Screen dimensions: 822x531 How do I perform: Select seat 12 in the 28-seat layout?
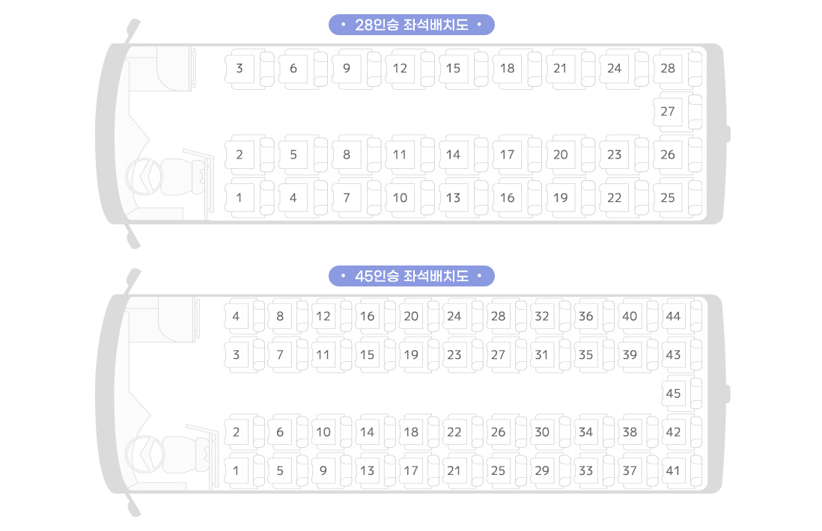click(x=401, y=69)
